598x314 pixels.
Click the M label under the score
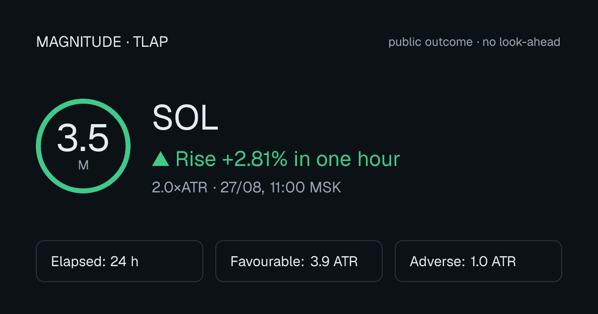83,165
